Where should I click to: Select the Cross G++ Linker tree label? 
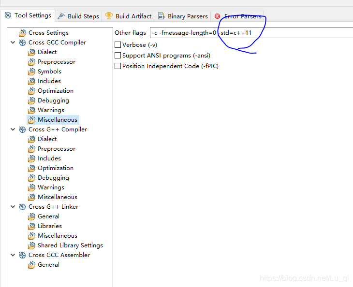coord(53,207)
